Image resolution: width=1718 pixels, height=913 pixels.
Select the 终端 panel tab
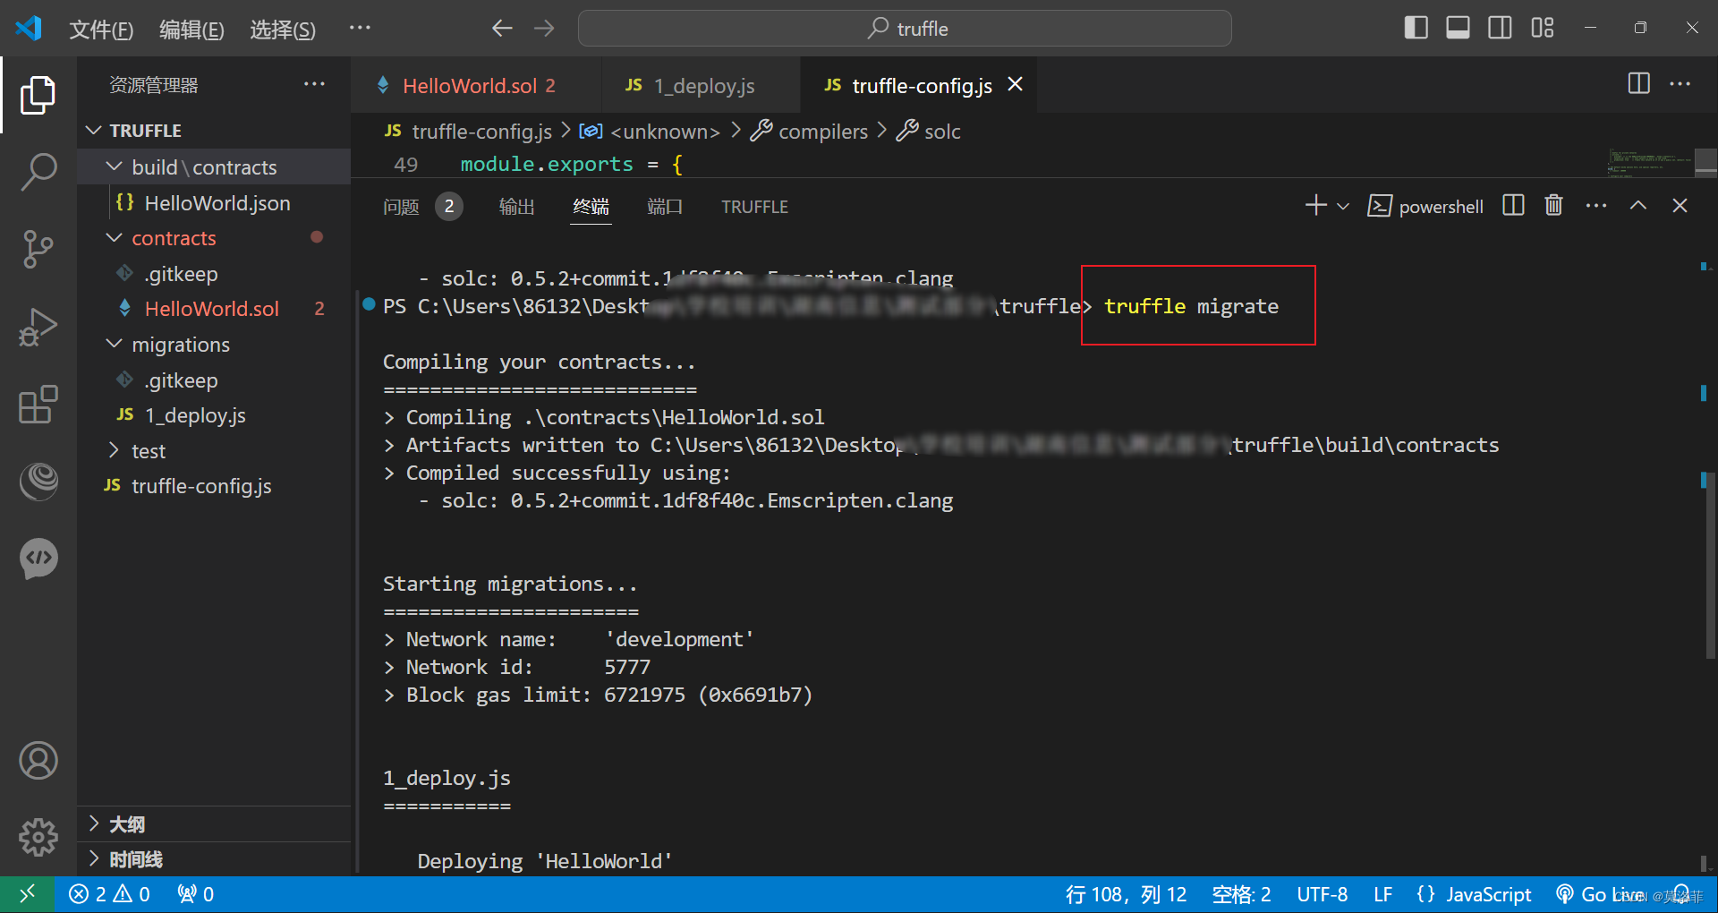(591, 207)
